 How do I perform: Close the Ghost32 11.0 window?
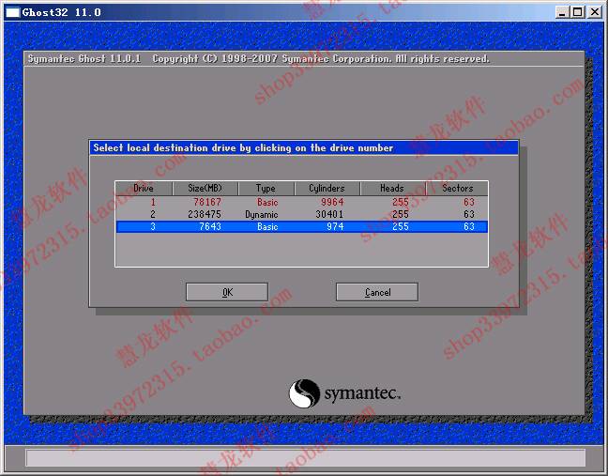[x=594, y=12]
